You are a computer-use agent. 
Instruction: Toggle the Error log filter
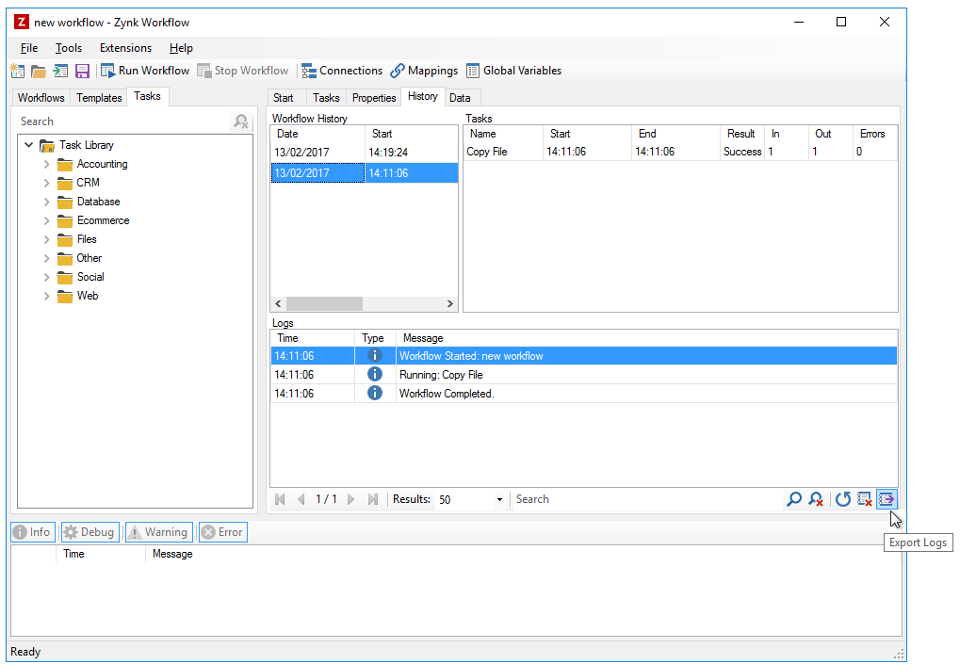tap(223, 532)
